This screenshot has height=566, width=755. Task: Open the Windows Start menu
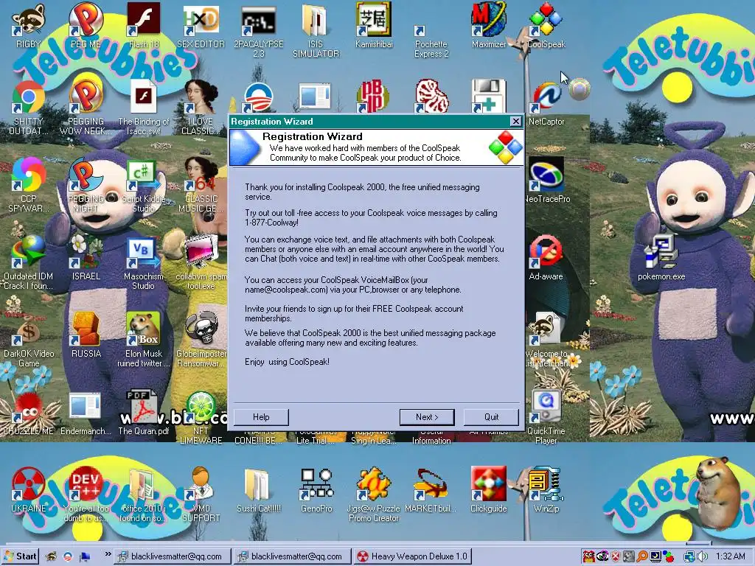pos(20,556)
